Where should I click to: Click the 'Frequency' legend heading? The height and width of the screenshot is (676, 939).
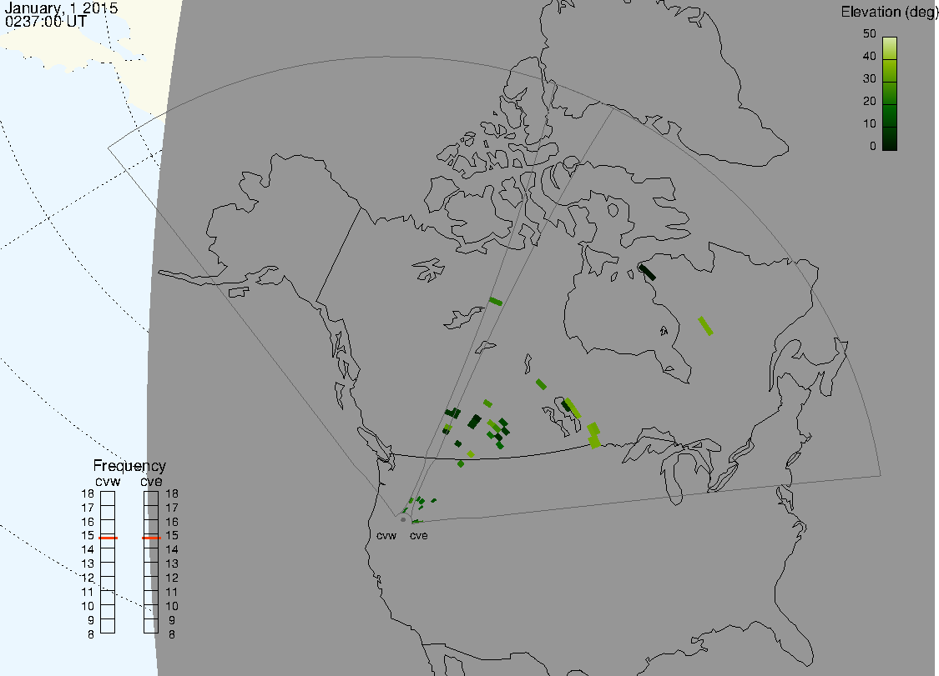tap(129, 466)
